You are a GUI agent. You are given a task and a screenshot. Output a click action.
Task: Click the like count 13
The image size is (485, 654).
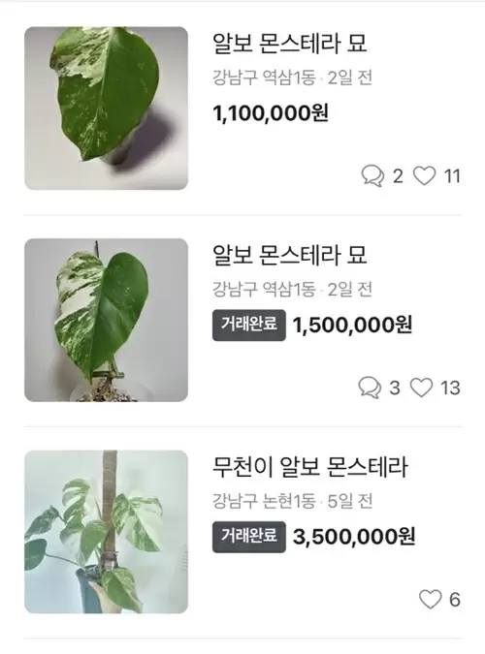(x=450, y=388)
